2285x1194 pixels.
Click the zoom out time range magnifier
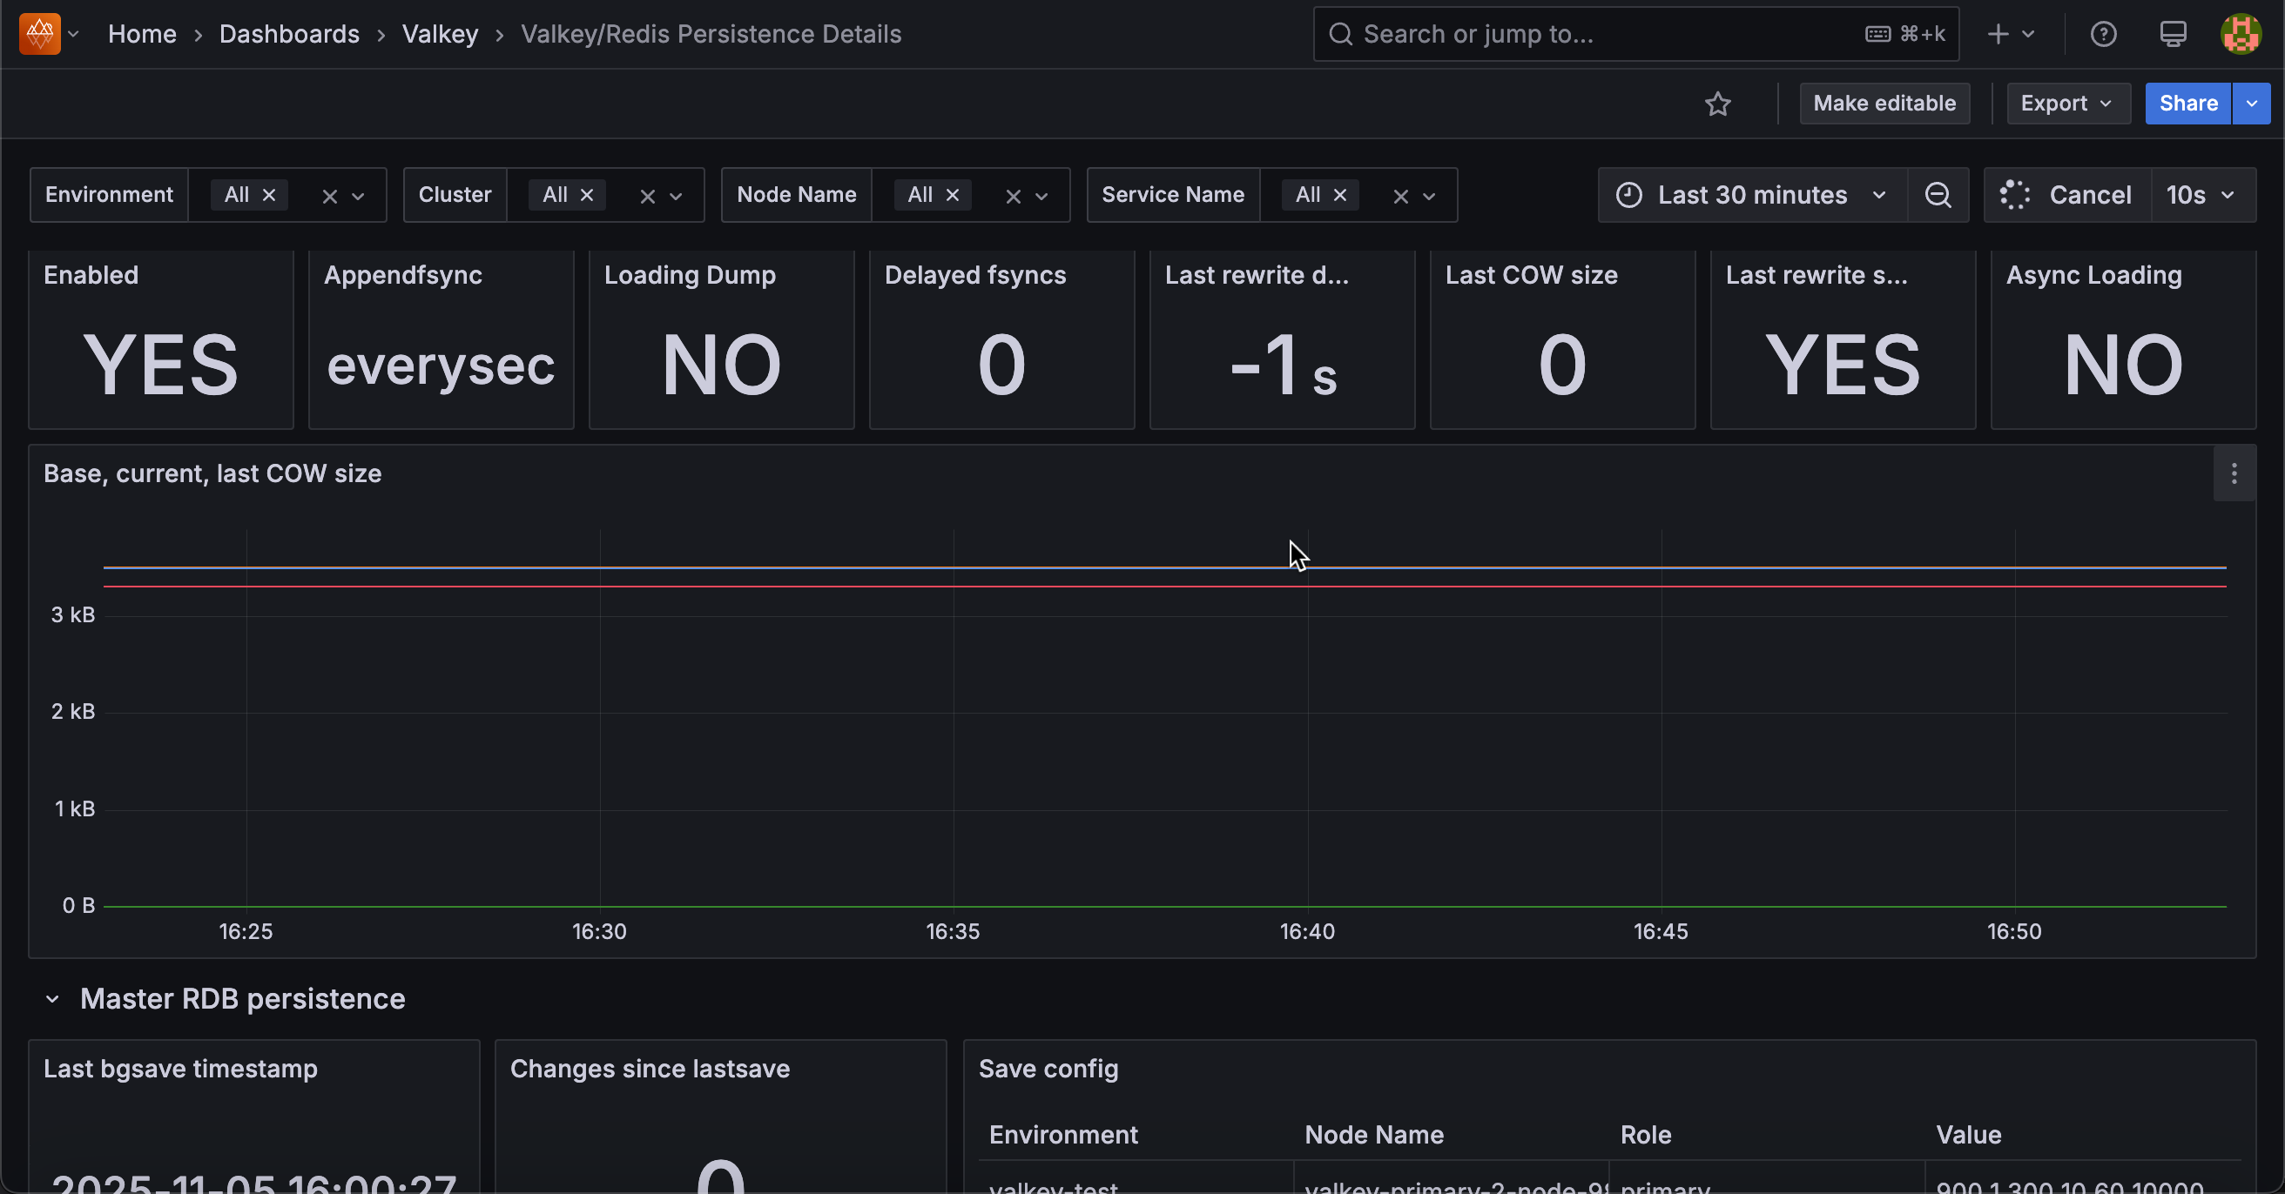click(1939, 195)
